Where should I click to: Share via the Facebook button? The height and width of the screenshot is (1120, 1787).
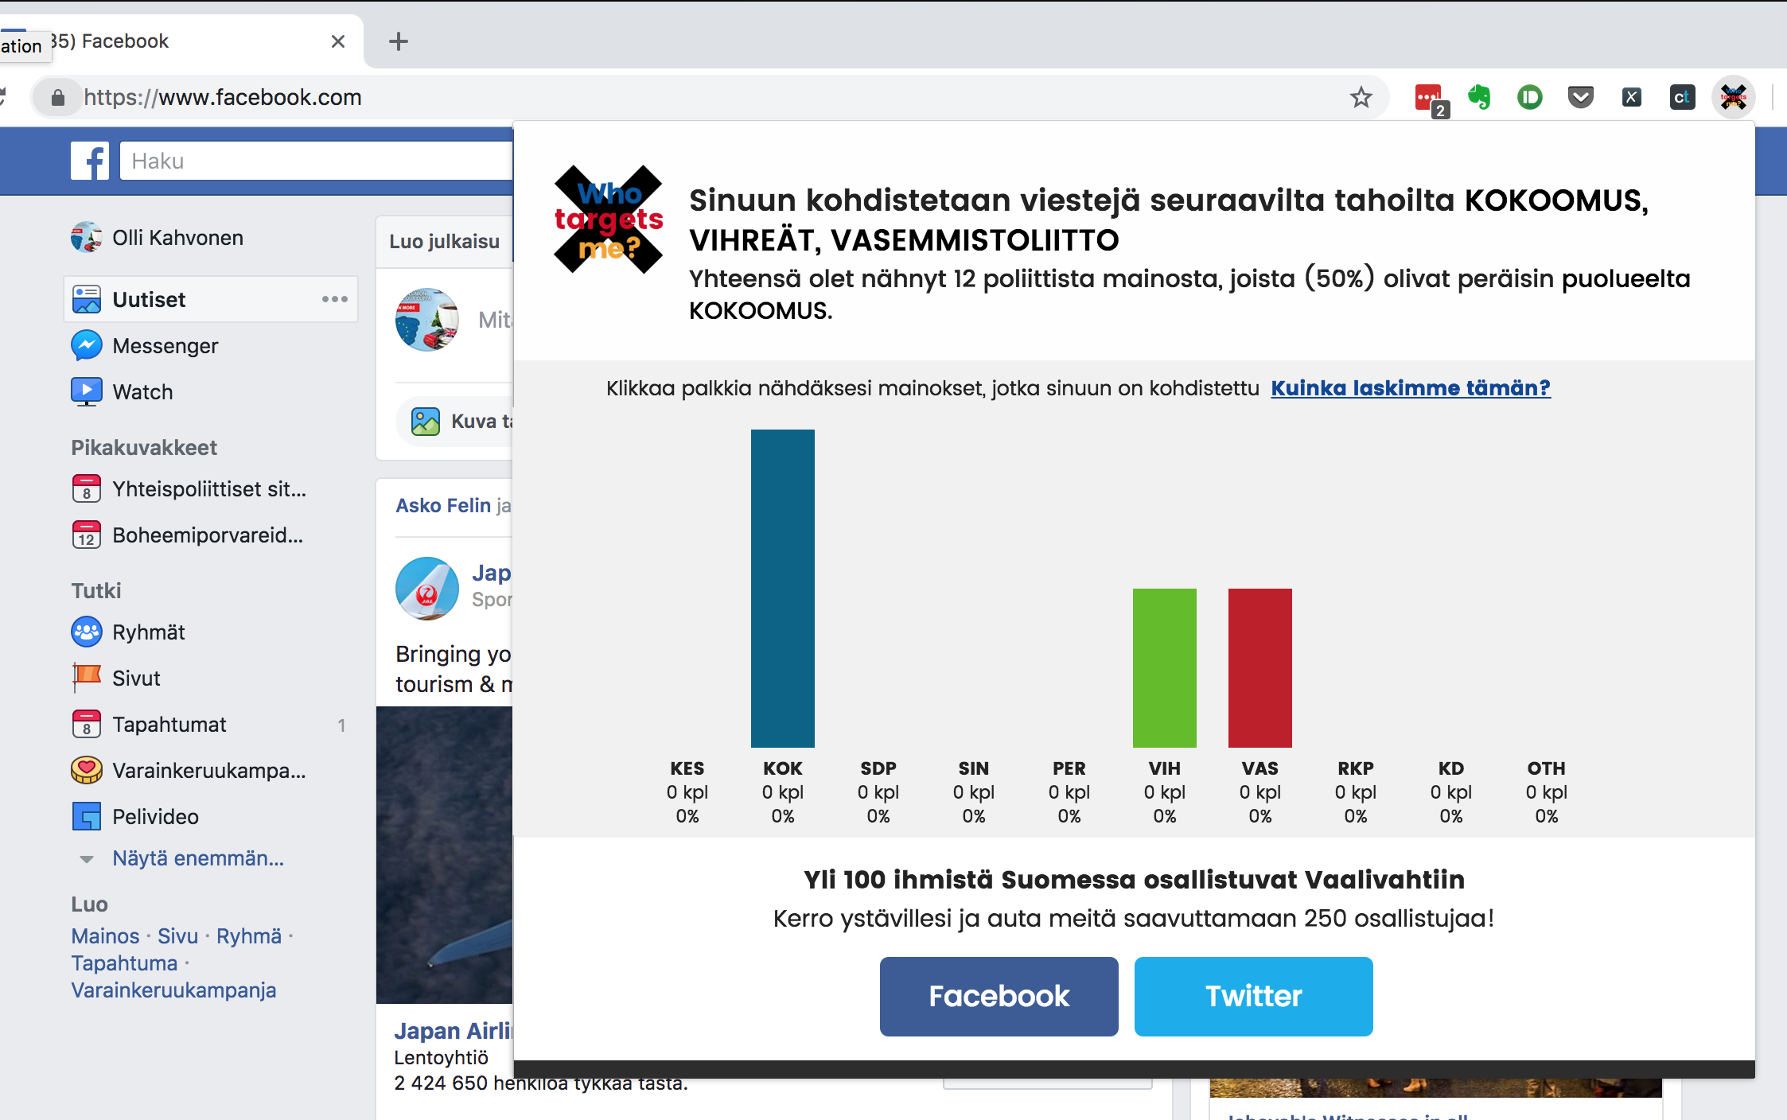point(999,997)
